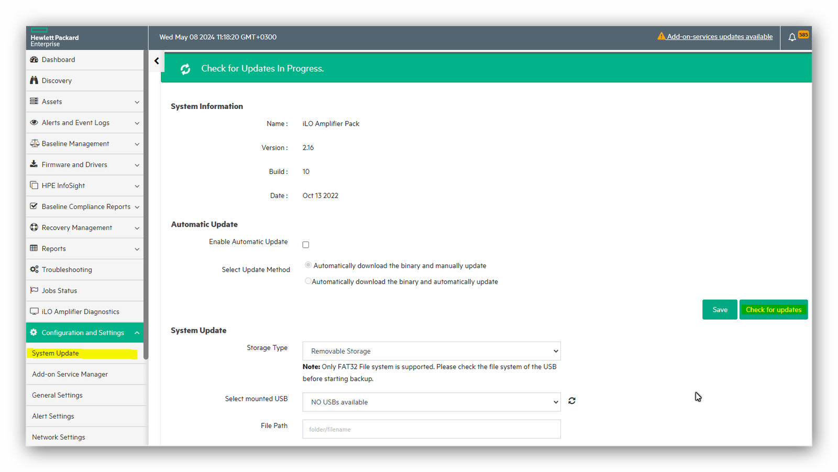Click the HPE InfoSight icon
Screen dimensions: 838x472
coord(34,185)
